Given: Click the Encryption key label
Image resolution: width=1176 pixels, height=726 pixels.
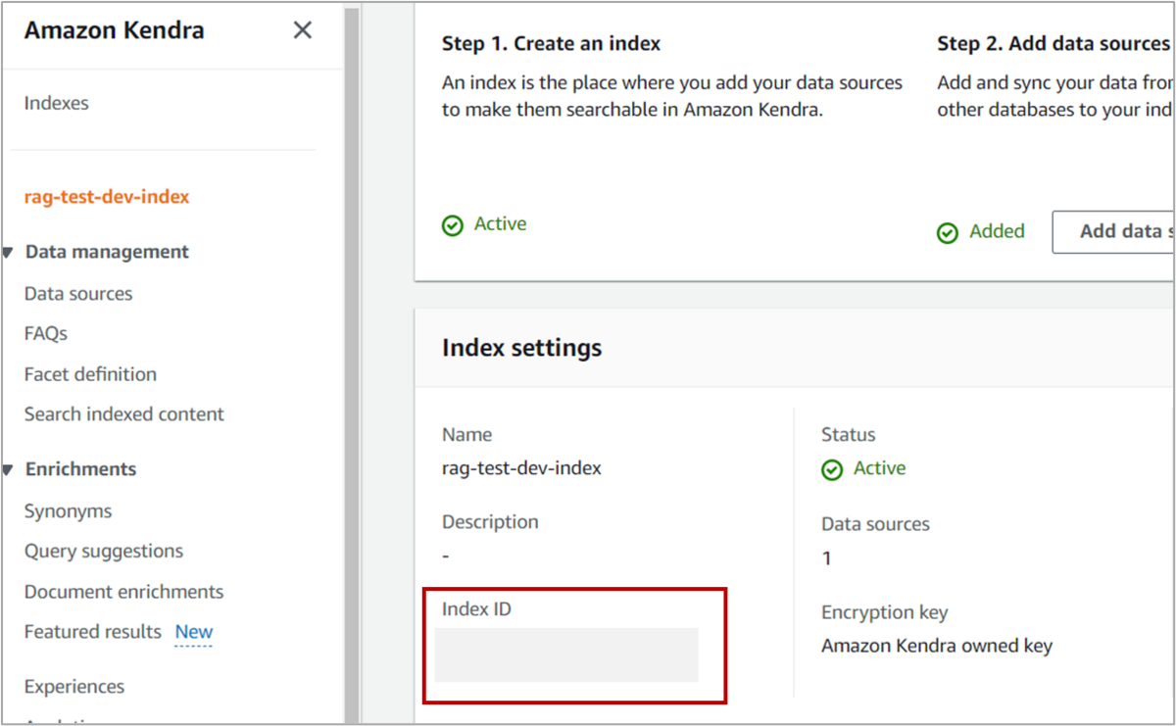Looking at the screenshot, I should [885, 612].
